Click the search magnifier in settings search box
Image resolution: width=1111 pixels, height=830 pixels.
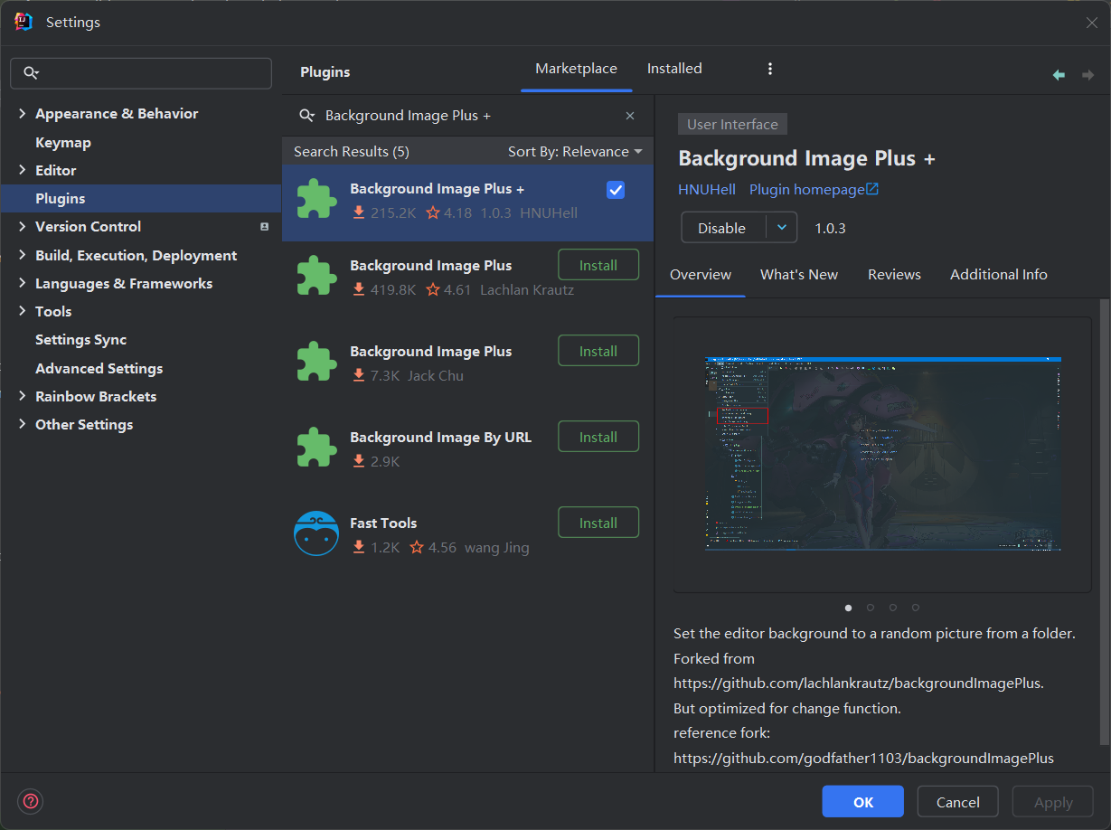[31, 73]
